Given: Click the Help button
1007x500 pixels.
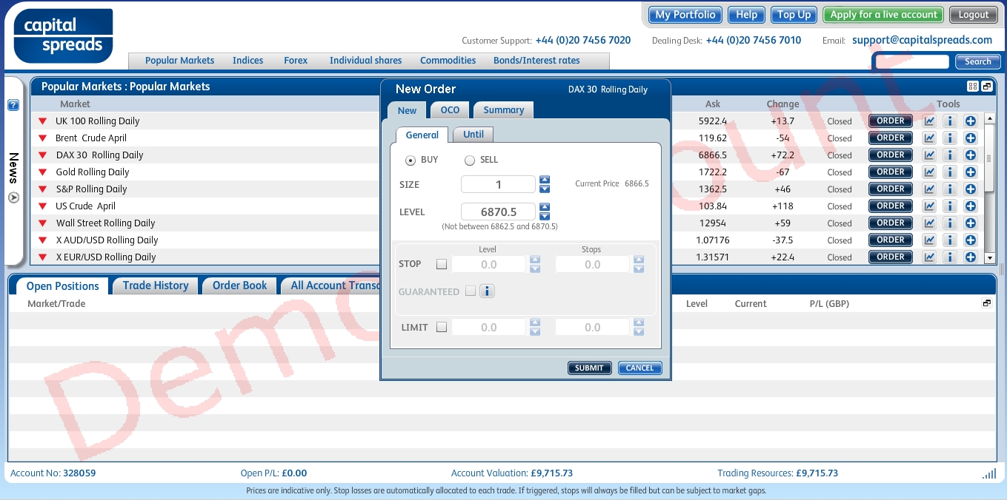Looking at the screenshot, I should [x=746, y=15].
